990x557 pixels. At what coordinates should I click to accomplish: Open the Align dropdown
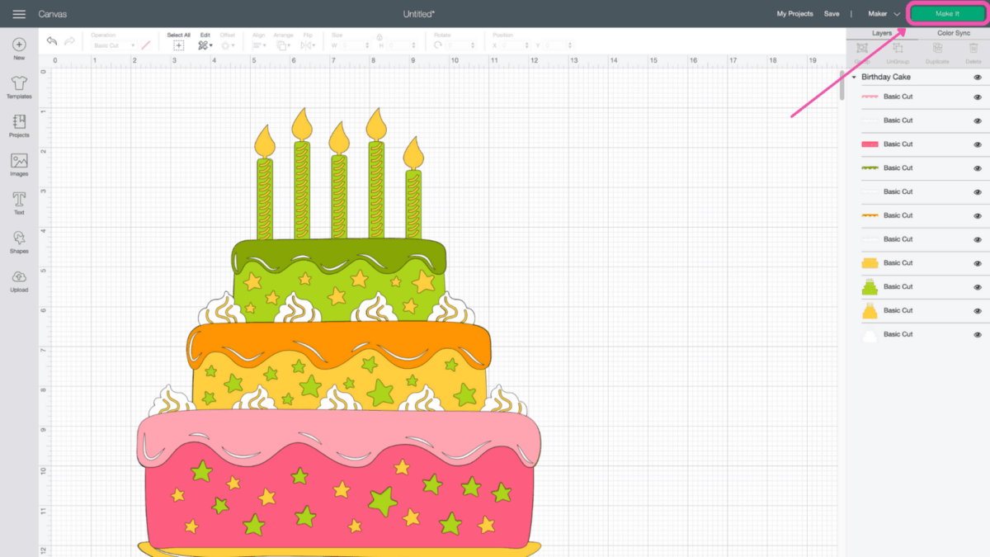click(x=257, y=45)
